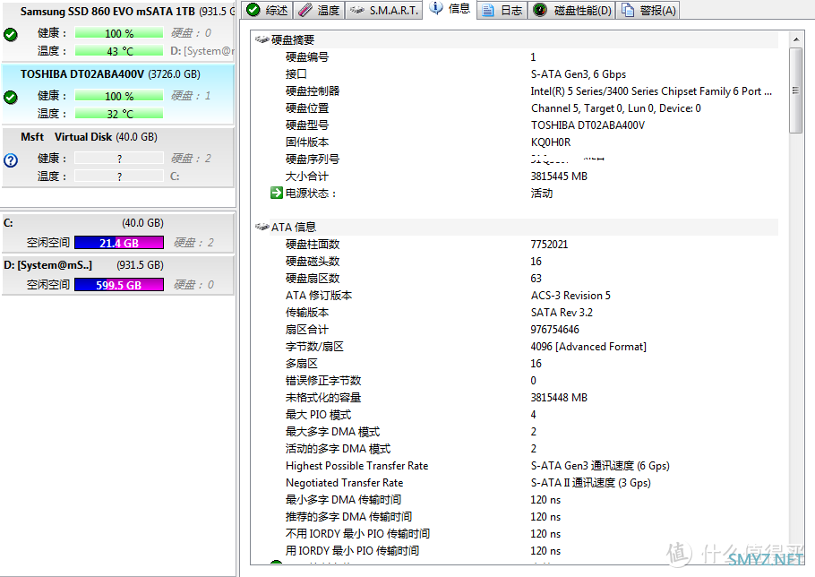Click drive icon on S.M.A.R.T. tab

357,9
